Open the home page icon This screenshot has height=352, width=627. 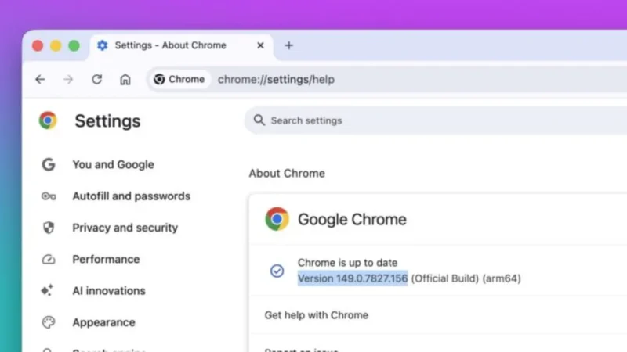[125, 80]
